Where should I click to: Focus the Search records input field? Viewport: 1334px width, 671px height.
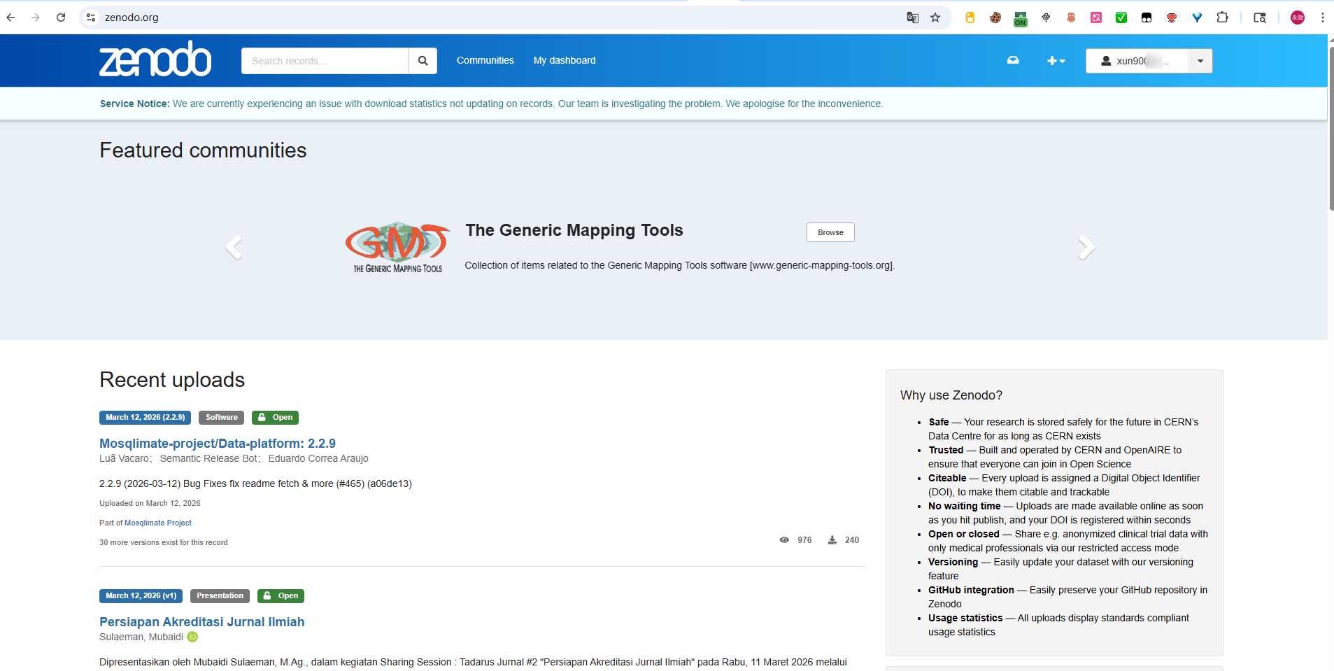[x=325, y=61]
